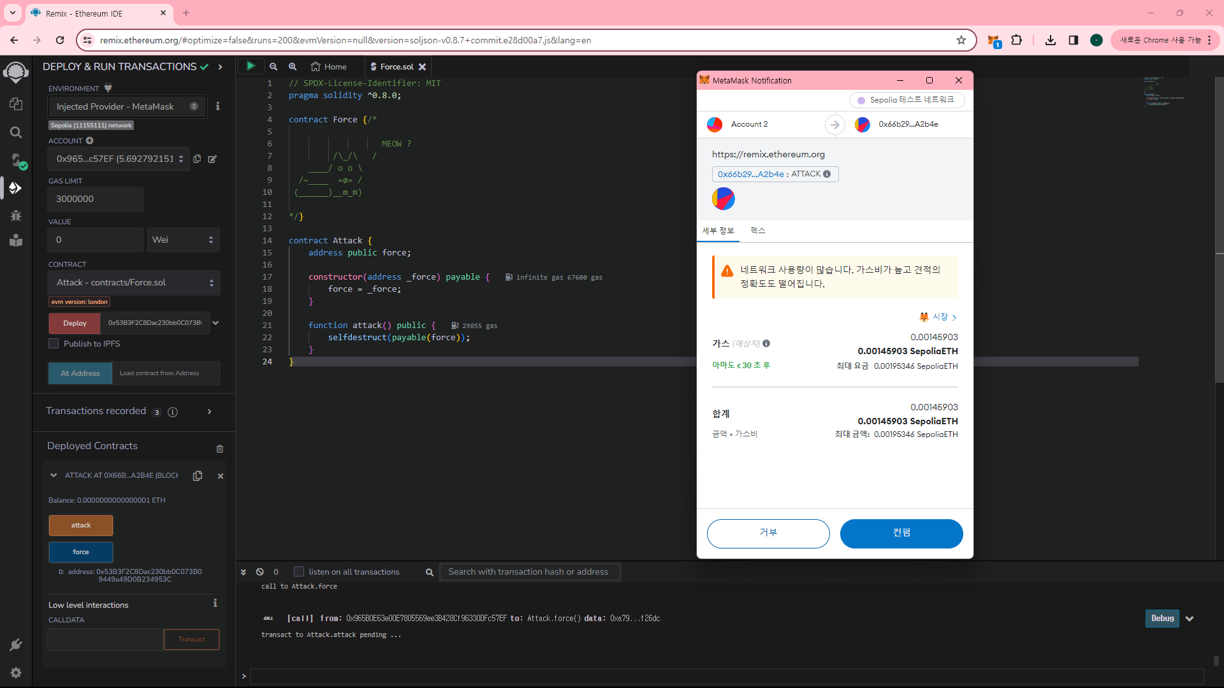The image size is (1224, 688).
Task: Switch to the Home editor tab
Action: click(329, 67)
